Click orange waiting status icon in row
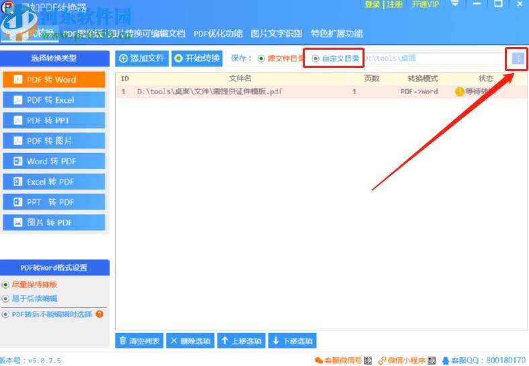Image resolution: width=529 pixels, height=366 pixels. click(459, 91)
